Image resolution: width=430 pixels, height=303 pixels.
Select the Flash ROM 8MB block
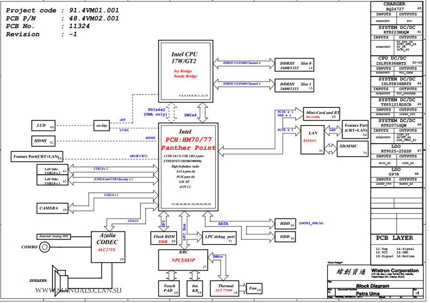pos(164,238)
